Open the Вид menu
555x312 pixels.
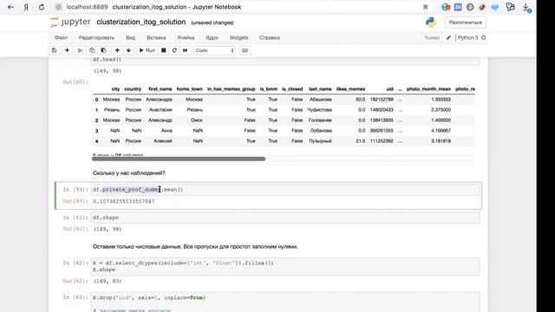click(x=131, y=37)
